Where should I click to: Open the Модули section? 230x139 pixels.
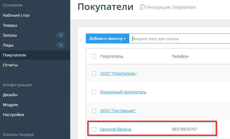pos(10,105)
